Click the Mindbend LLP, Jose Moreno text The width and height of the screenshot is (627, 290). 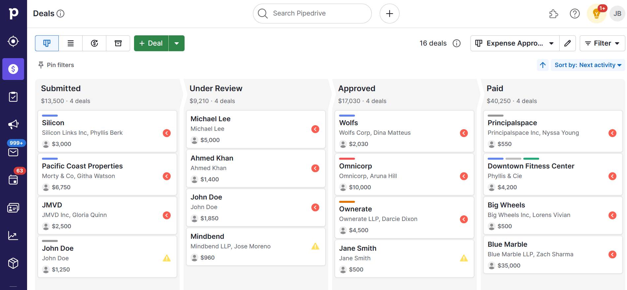coord(230,246)
